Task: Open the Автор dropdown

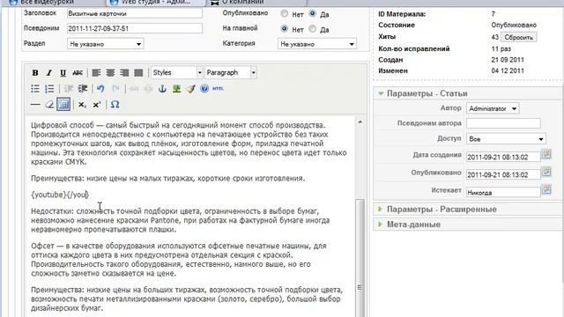Action: pos(493,108)
